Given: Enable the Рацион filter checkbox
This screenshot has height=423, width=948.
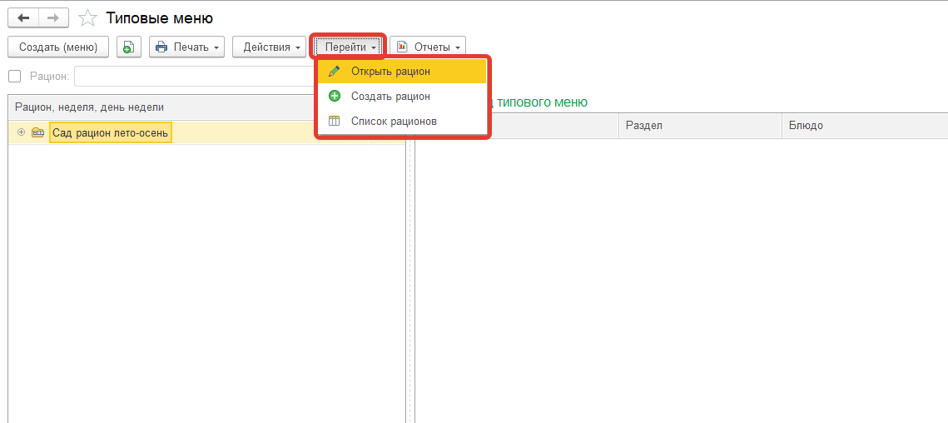Looking at the screenshot, I should [x=14, y=77].
